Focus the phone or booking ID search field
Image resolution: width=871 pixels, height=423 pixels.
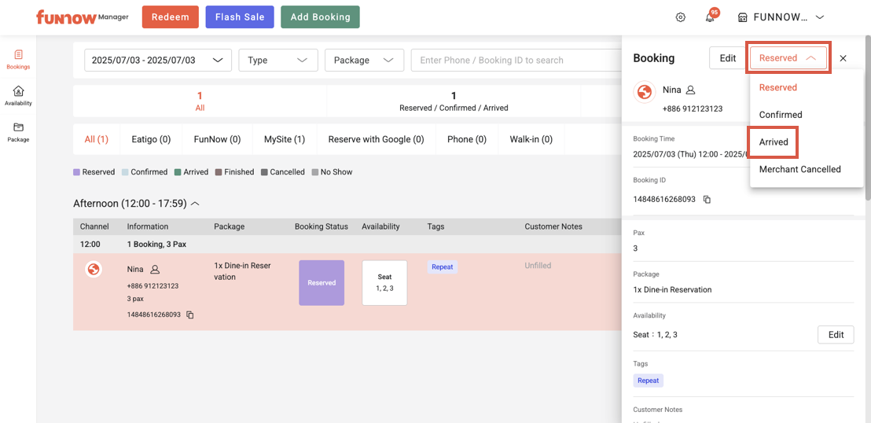tap(515, 61)
